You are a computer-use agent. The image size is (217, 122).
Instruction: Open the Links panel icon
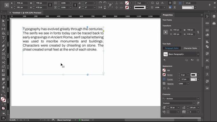click(x=207, y=23)
